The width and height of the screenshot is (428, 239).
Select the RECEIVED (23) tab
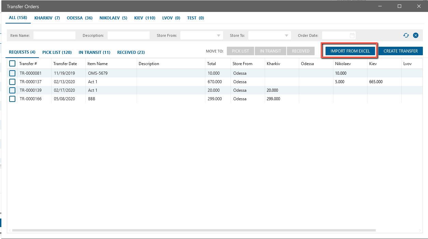pos(131,52)
